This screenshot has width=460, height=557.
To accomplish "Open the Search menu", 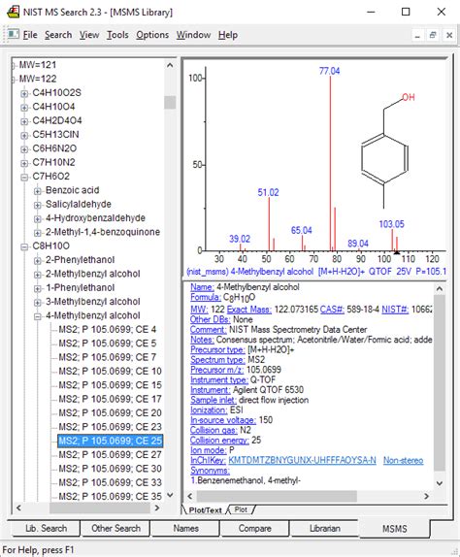I will (x=58, y=35).
